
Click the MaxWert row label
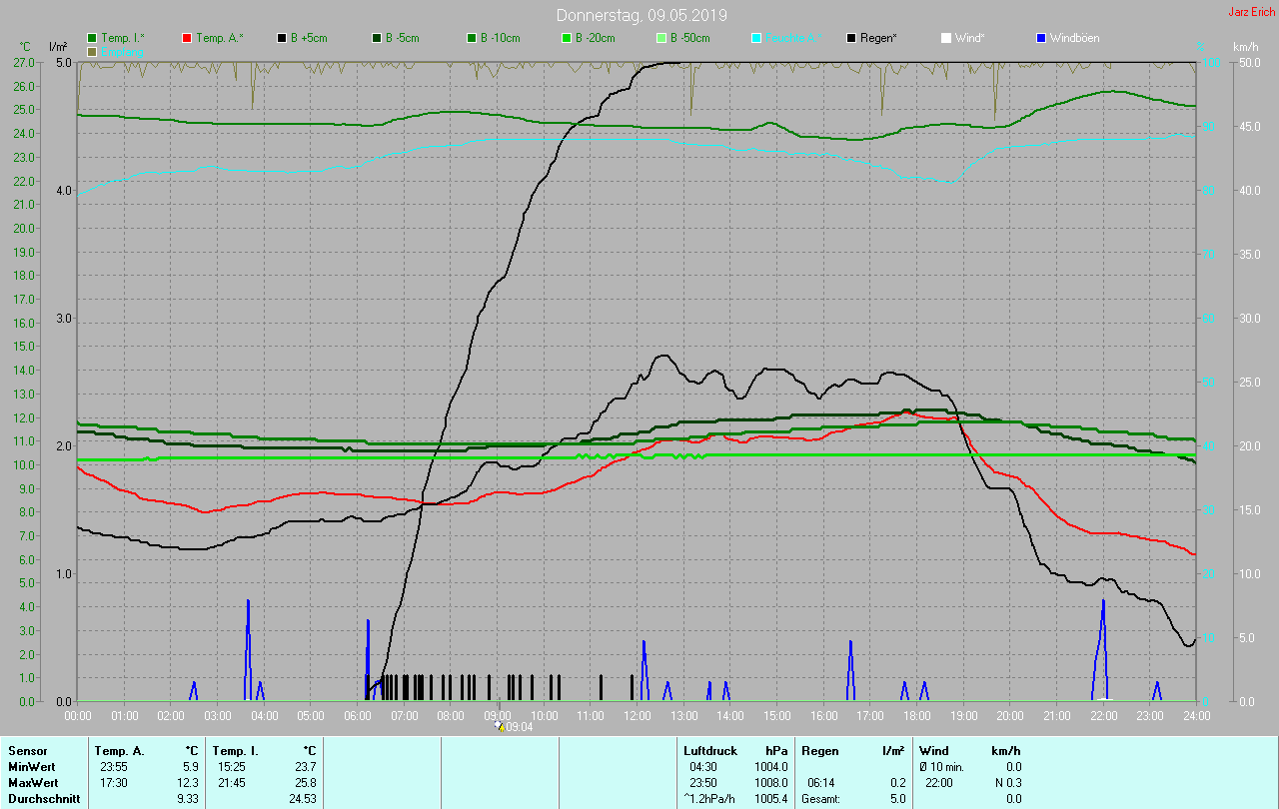(x=33, y=783)
